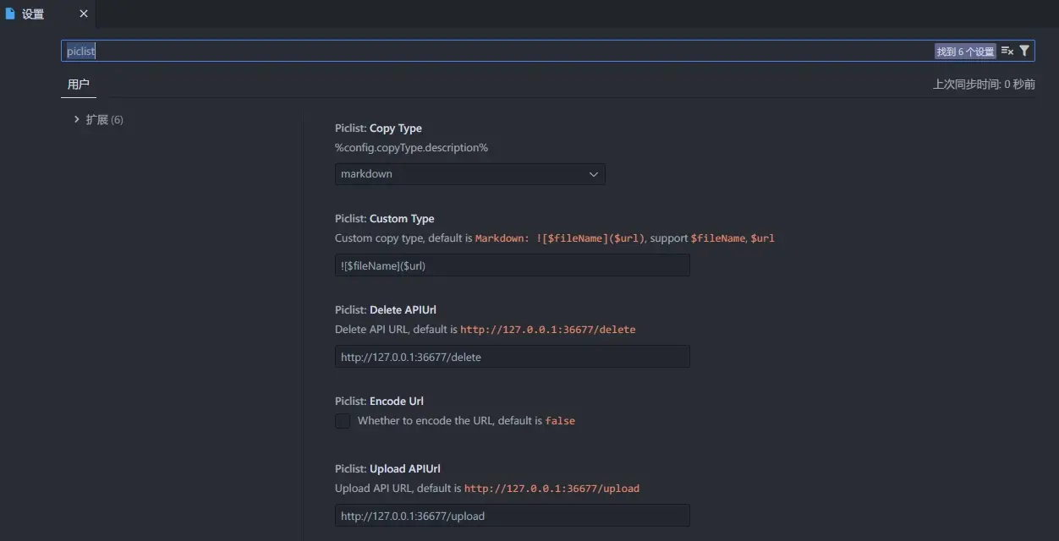1059x541 pixels.
Task: Close the 设置 tab
Action: click(82, 14)
